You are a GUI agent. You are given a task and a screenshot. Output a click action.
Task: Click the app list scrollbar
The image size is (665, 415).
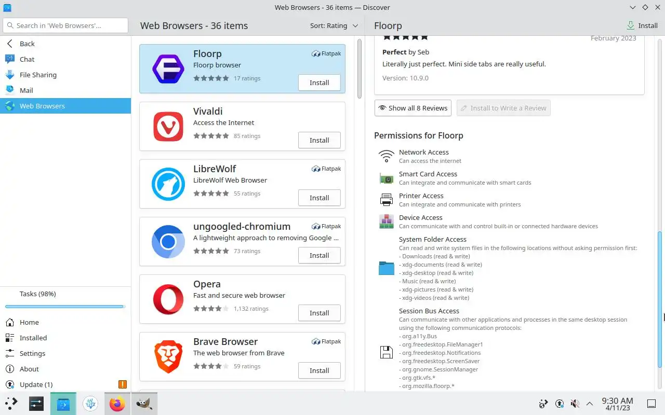360,67
